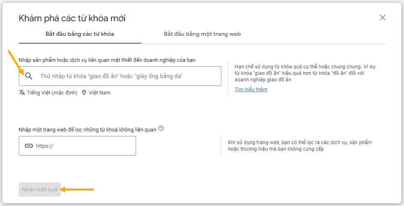The height and width of the screenshot is (206, 404).
Task: Click the orange arrow pointing at "Nhận kết quả"
Action: (78, 189)
